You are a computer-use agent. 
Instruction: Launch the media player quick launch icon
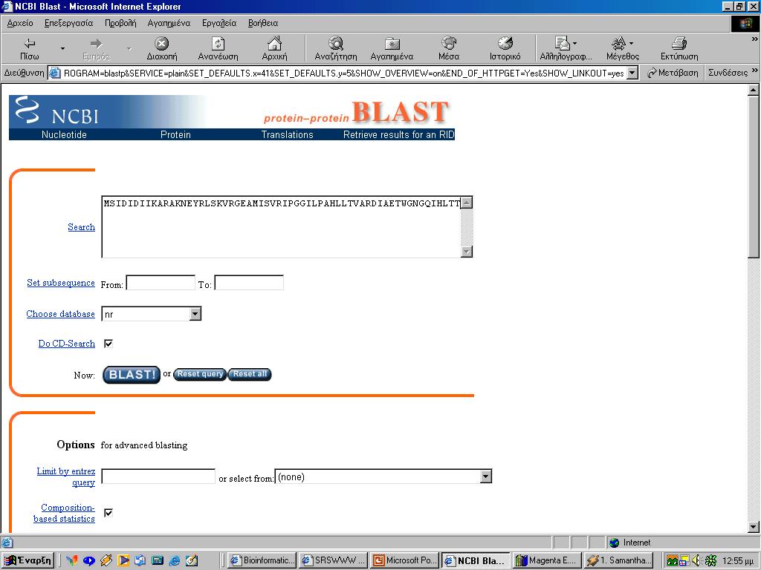123,560
